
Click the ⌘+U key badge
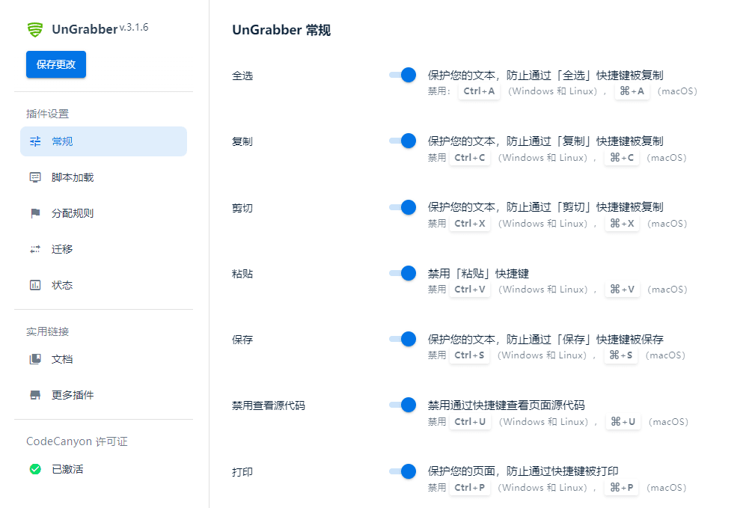623,422
